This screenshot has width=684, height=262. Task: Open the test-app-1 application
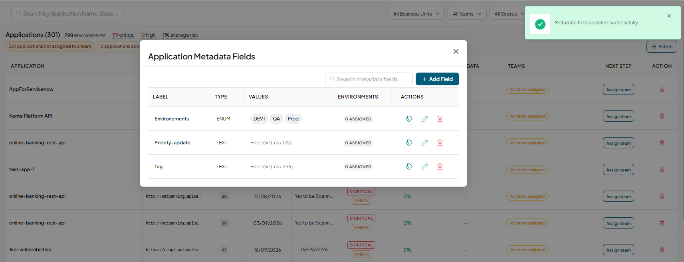click(x=22, y=169)
